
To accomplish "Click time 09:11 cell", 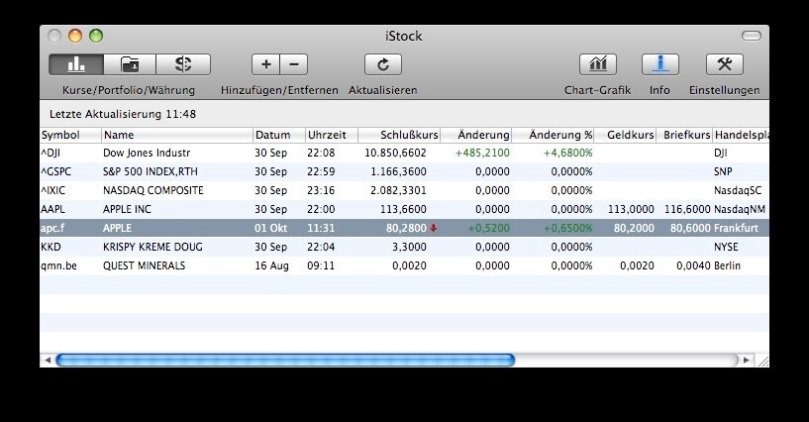I will coord(321,265).
